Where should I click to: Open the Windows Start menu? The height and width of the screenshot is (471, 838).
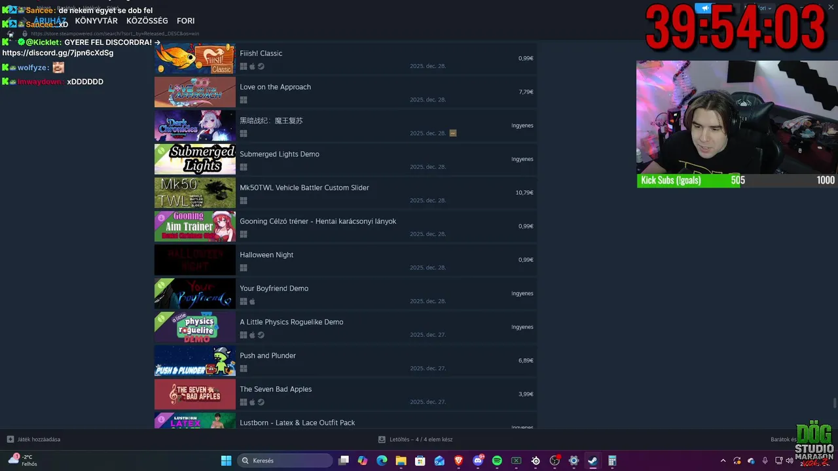point(226,461)
